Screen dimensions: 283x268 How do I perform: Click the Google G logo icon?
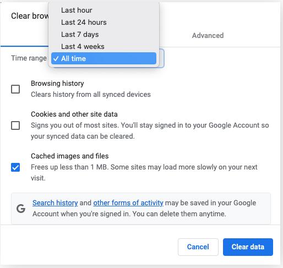click(21, 209)
